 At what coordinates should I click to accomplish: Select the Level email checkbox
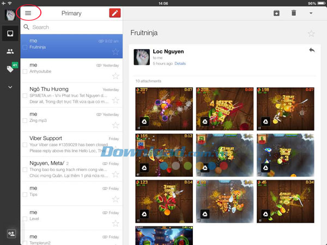point(25,219)
